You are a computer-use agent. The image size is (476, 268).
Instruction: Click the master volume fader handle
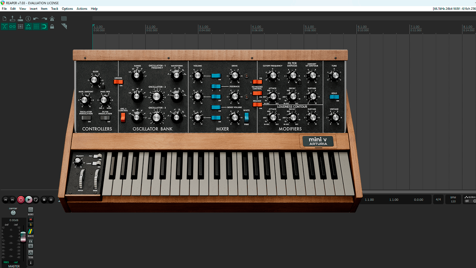[23, 237]
